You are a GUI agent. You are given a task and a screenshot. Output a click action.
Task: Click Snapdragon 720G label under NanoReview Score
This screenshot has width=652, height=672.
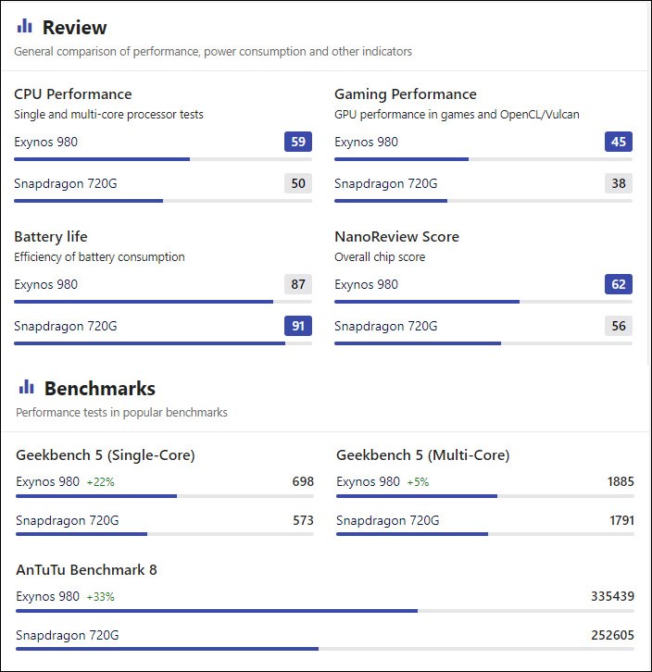click(x=386, y=326)
